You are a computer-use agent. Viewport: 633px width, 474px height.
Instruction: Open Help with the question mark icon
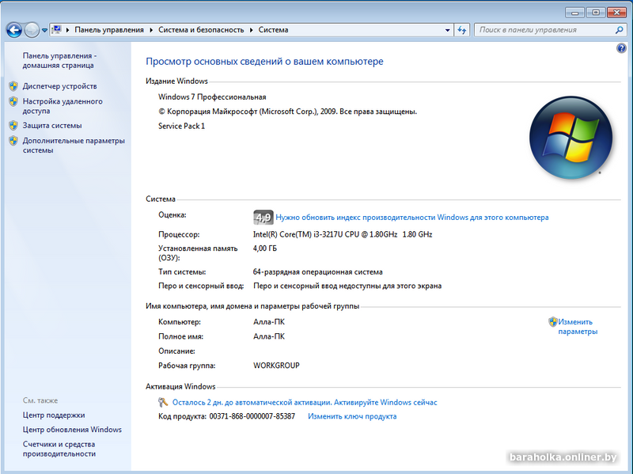(621, 48)
